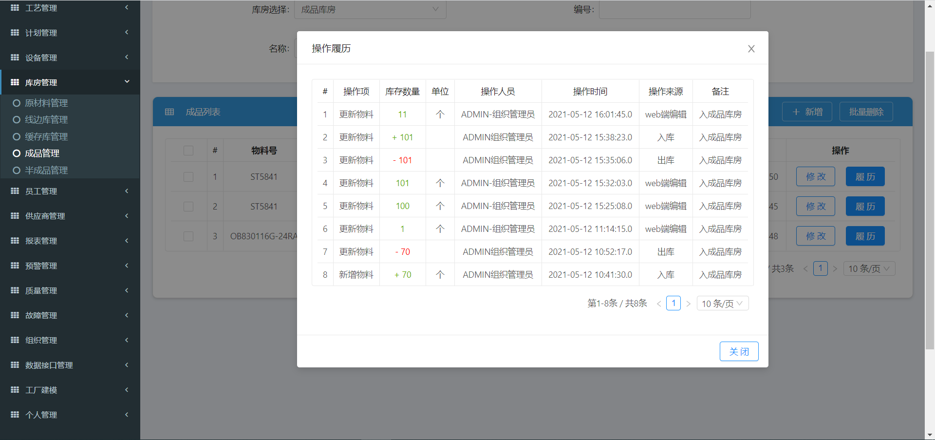The image size is (935, 440).
Task: Go to next page in 操作履历 dialog
Action: 688,304
